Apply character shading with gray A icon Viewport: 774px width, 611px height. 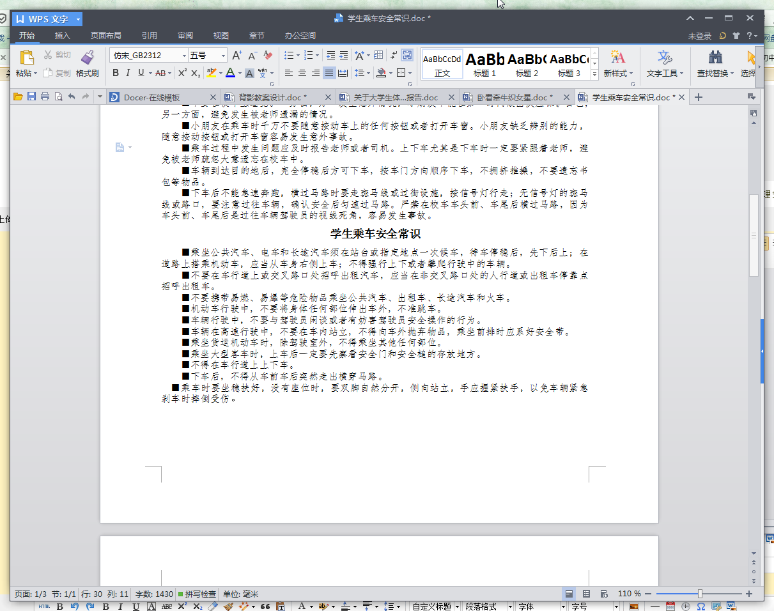(250, 73)
